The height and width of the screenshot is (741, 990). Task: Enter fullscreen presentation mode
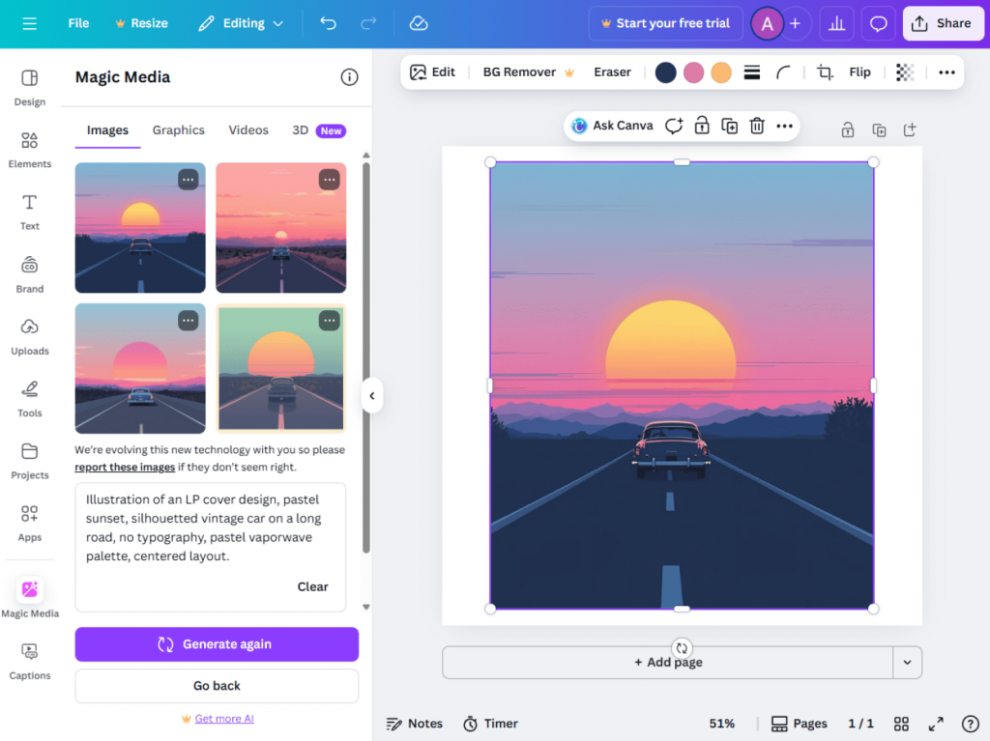[936, 724]
